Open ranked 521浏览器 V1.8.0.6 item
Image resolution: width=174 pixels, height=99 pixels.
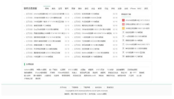[135, 52]
